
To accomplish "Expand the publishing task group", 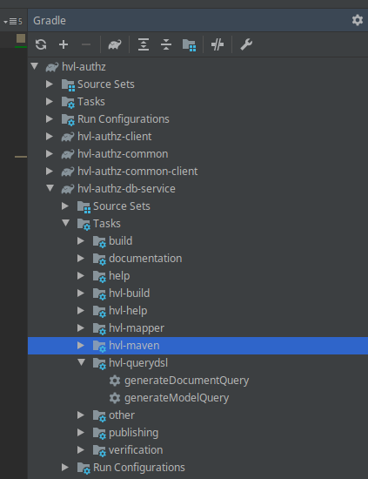I will tap(81, 433).
